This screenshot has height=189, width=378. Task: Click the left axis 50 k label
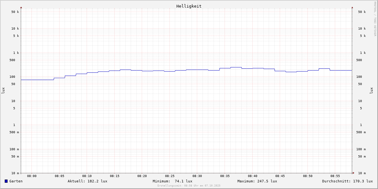(15, 12)
